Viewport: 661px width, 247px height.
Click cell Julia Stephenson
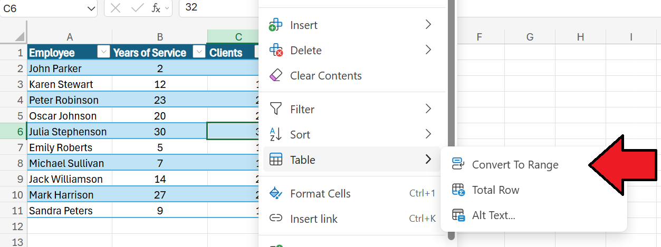click(x=70, y=132)
